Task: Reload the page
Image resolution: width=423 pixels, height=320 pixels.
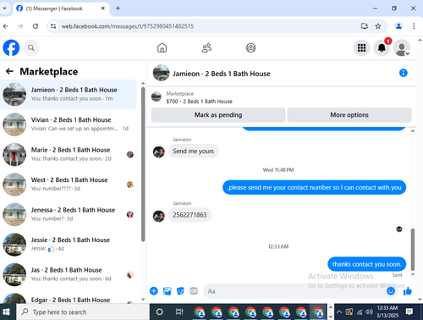Action: [36, 26]
